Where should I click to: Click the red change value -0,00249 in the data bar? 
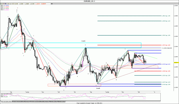(x=43, y=4)
